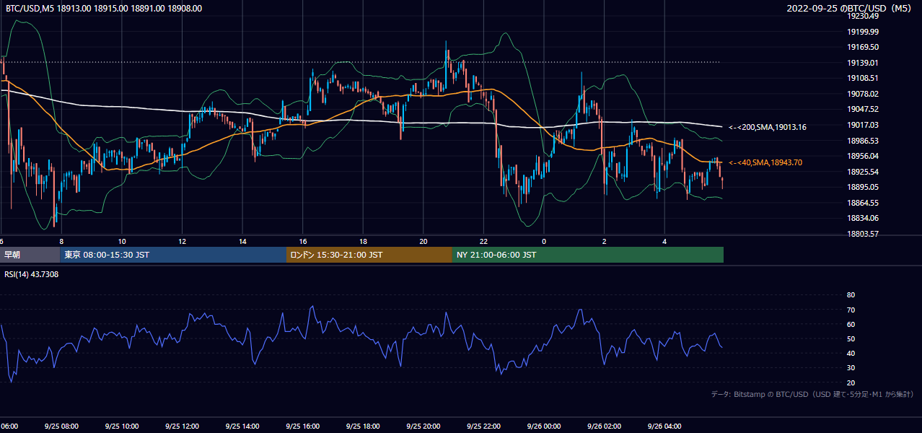Image resolution: width=922 pixels, height=433 pixels.
Task: Click the 9/25 22:00 time axis label
Action: pyautogui.click(x=484, y=427)
